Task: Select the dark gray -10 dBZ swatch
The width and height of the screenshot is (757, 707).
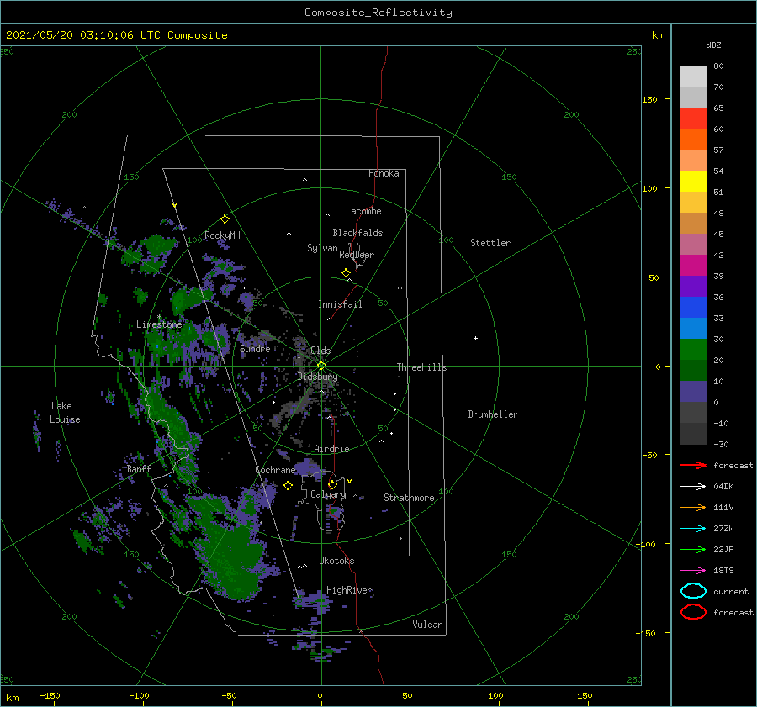Action: tap(693, 433)
